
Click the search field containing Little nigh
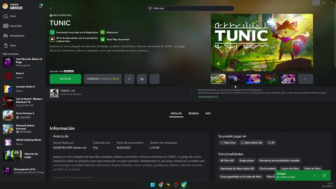(191, 8)
